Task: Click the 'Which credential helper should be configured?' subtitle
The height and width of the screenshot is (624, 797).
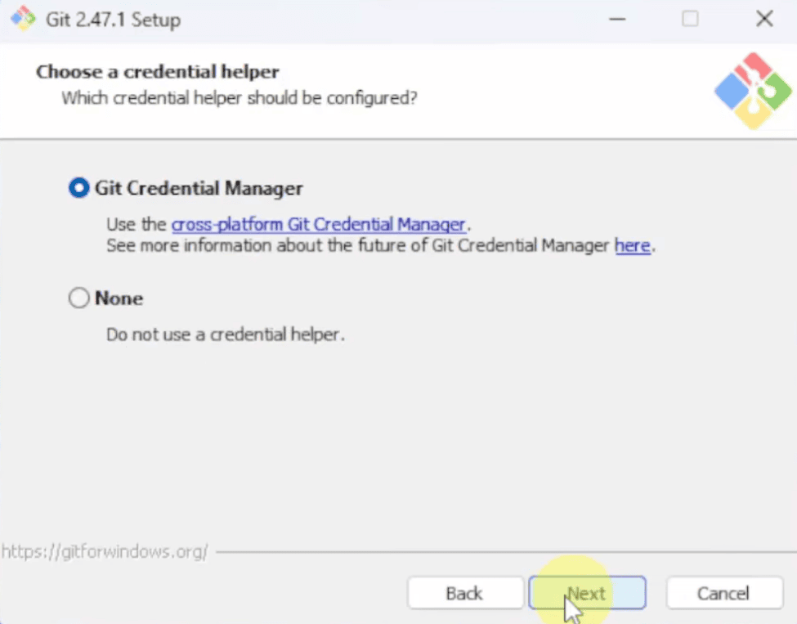Action: pos(239,97)
